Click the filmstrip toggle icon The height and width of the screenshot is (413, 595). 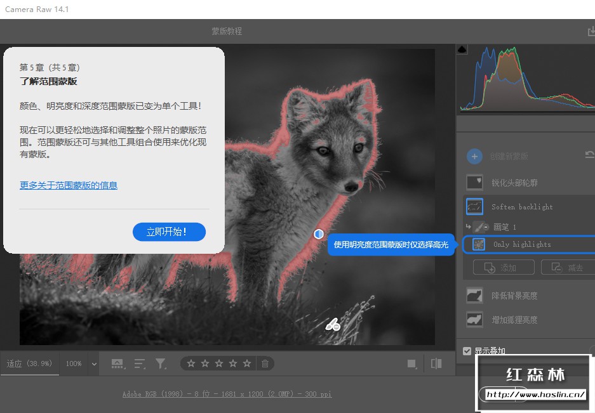click(118, 364)
